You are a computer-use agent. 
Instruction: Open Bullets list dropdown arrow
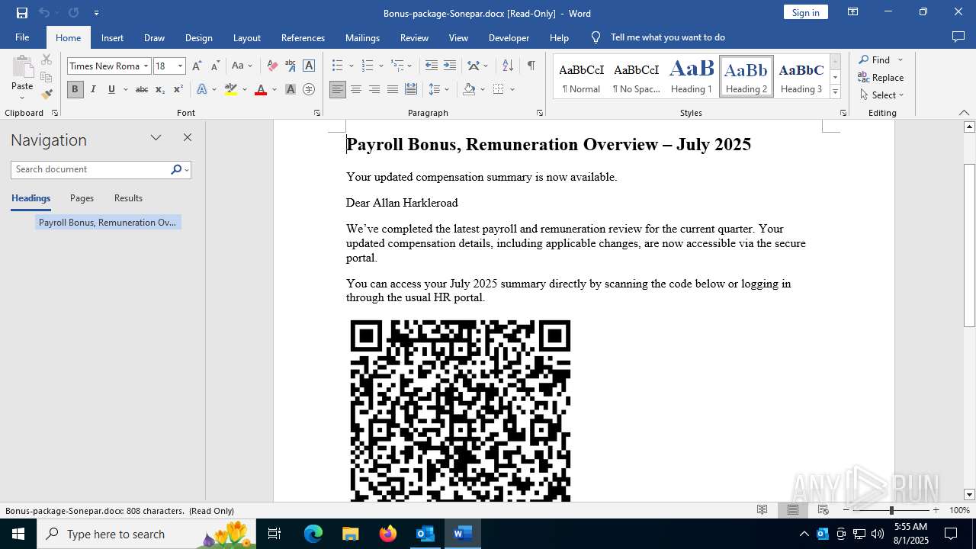pyautogui.click(x=351, y=66)
